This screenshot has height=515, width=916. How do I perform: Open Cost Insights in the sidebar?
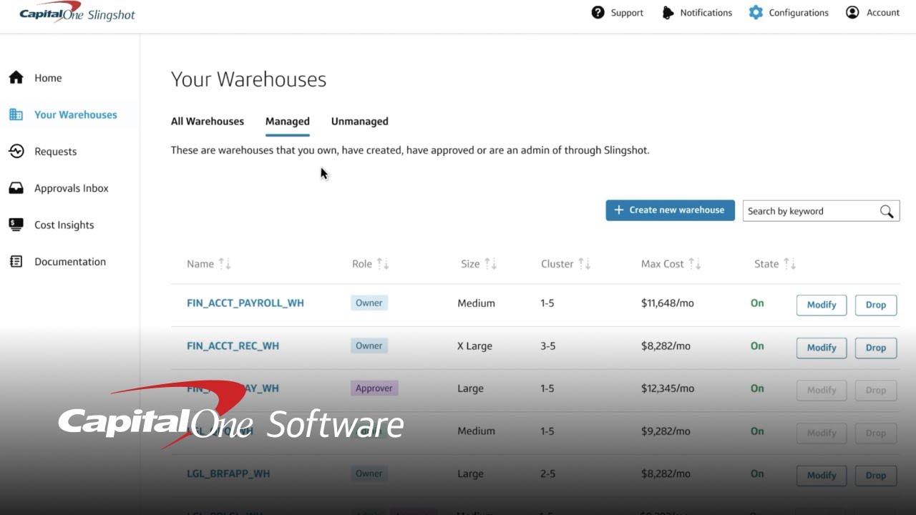click(x=64, y=225)
